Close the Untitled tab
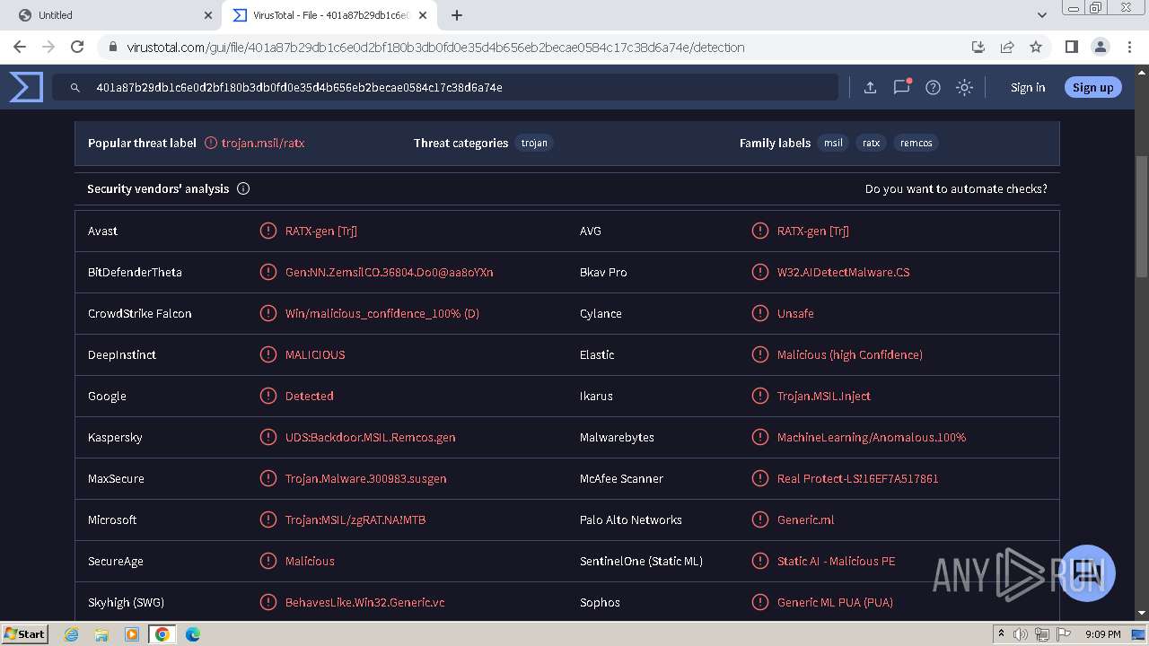Viewport: 1149px width, 646px height. (x=207, y=15)
